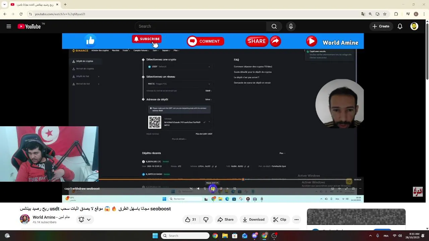Open the taskbar volume control

(400, 236)
